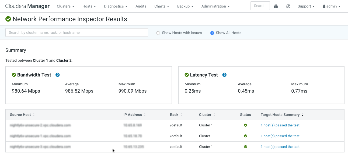The height and width of the screenshot is (157, 348).
Task: Open the admin user dropdown
Action: click(x=331, y=6)
